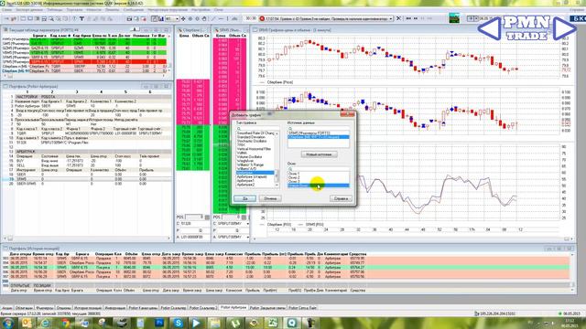Open the chart interval M1 dropdown
This screenshot has height=329, width=586.
point(172,18)
